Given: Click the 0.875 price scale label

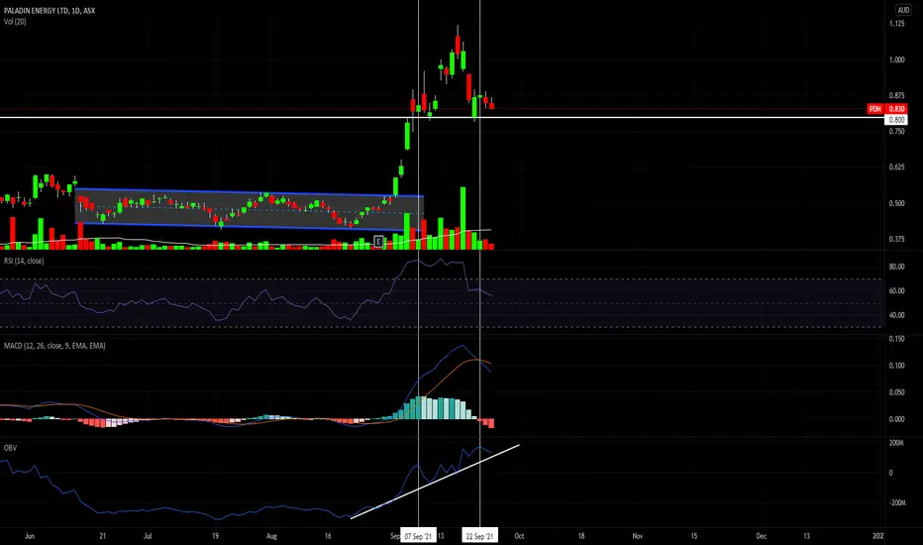Looking at the screenshot, I should coord(896,95).
